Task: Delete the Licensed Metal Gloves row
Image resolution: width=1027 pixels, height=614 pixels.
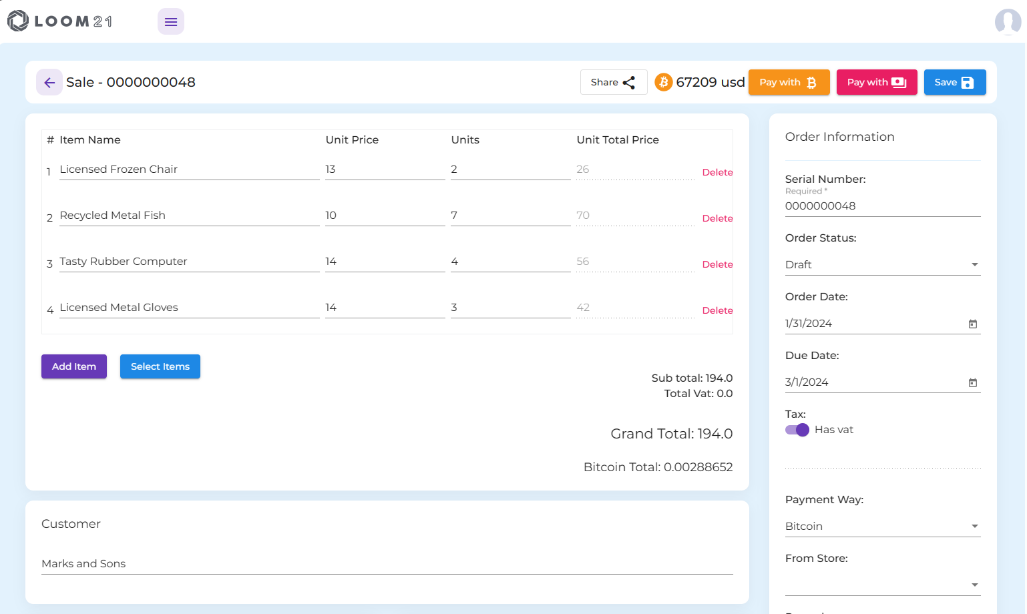Action: click(x=717, y=310)
